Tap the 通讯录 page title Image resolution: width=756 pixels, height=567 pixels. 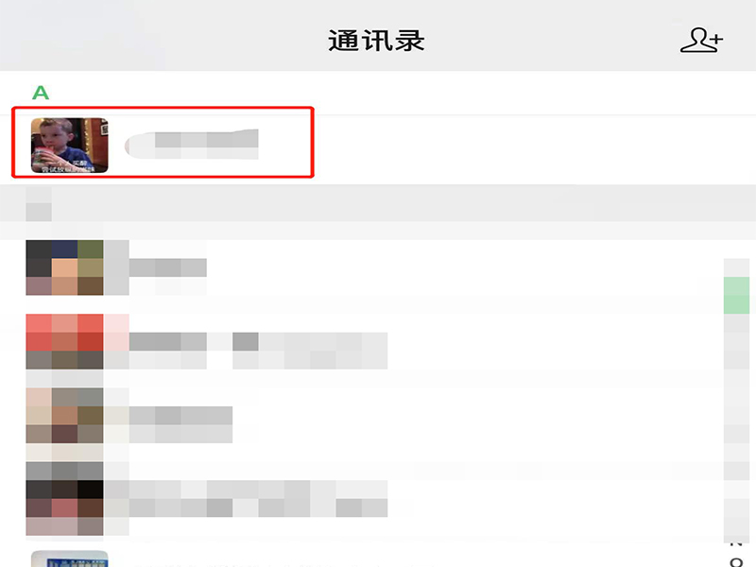coord(376,41)
